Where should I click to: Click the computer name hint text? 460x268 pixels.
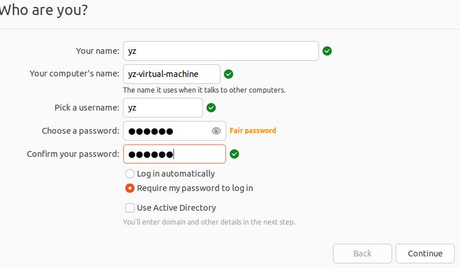[204, 90]
